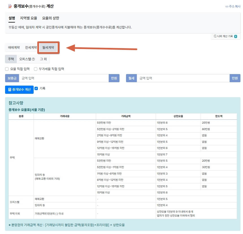Enable the 부가세율 직접 입력 checkbox
The height and width of the screenshot is (234, 243).
pyautogui.click(x=36, y=69)
